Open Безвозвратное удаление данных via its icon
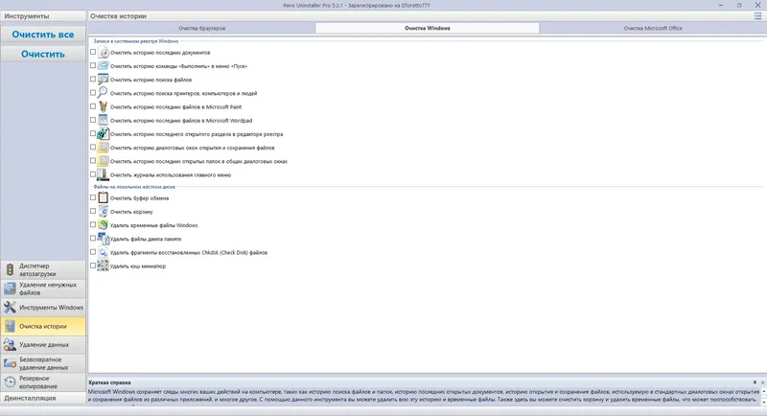The width and height of the screenshot is (767, 416). (x=10, y=363)
